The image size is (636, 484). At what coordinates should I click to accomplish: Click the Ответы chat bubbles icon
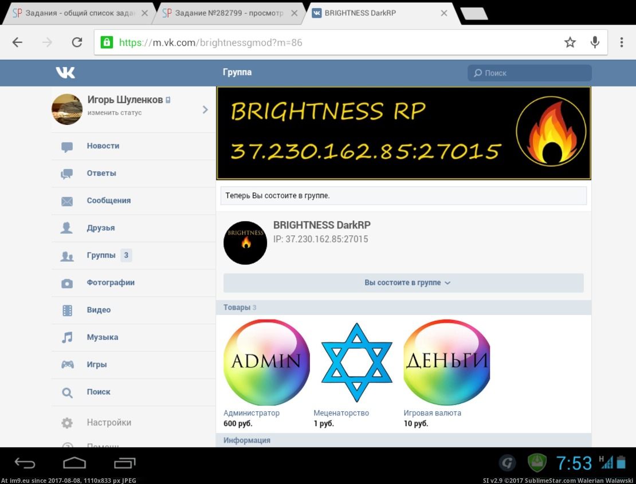click(67, 174)
